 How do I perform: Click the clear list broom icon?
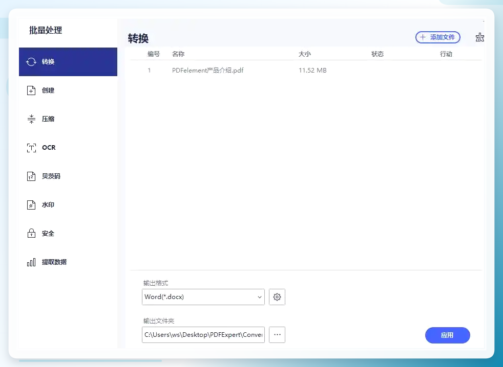tap(479, 37)
